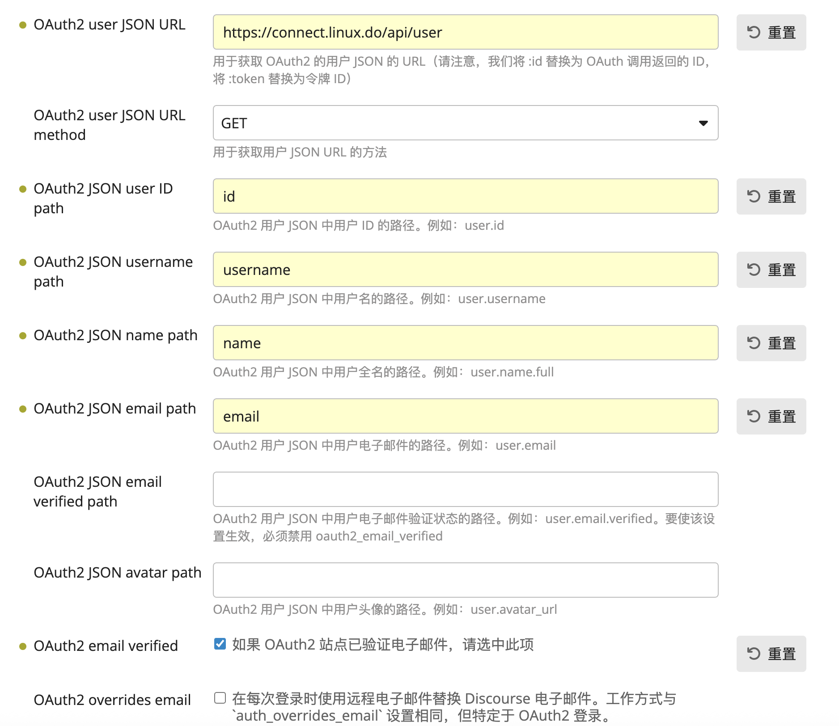Click reset icon for JSON username path
The width and height of the screenshot is (839, 726).
754,270
